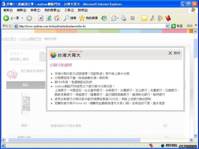Open 檢視(V) menu
This screenshot has height=149, width=199.
coord(35,10)
